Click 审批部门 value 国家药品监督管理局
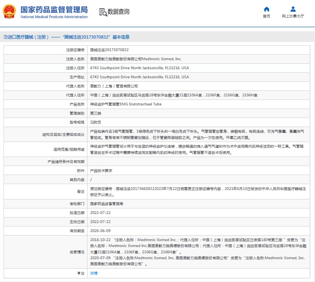The image size is (315, 282). click(x=106, y=204)
